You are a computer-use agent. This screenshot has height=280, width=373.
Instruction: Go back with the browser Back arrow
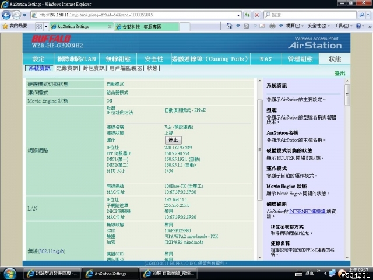(6, 15)
